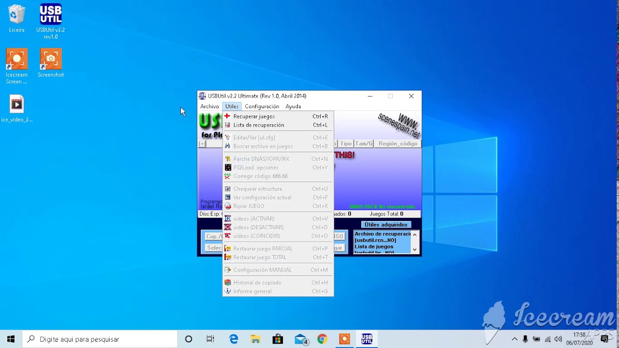This screenshot has width=619, height=348.
Task: Click the Región_código column header
Action: coord(398,144)
